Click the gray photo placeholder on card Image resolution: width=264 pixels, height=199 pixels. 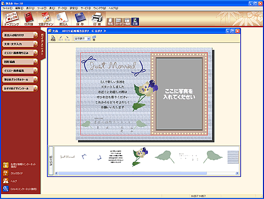coord(179,94)
